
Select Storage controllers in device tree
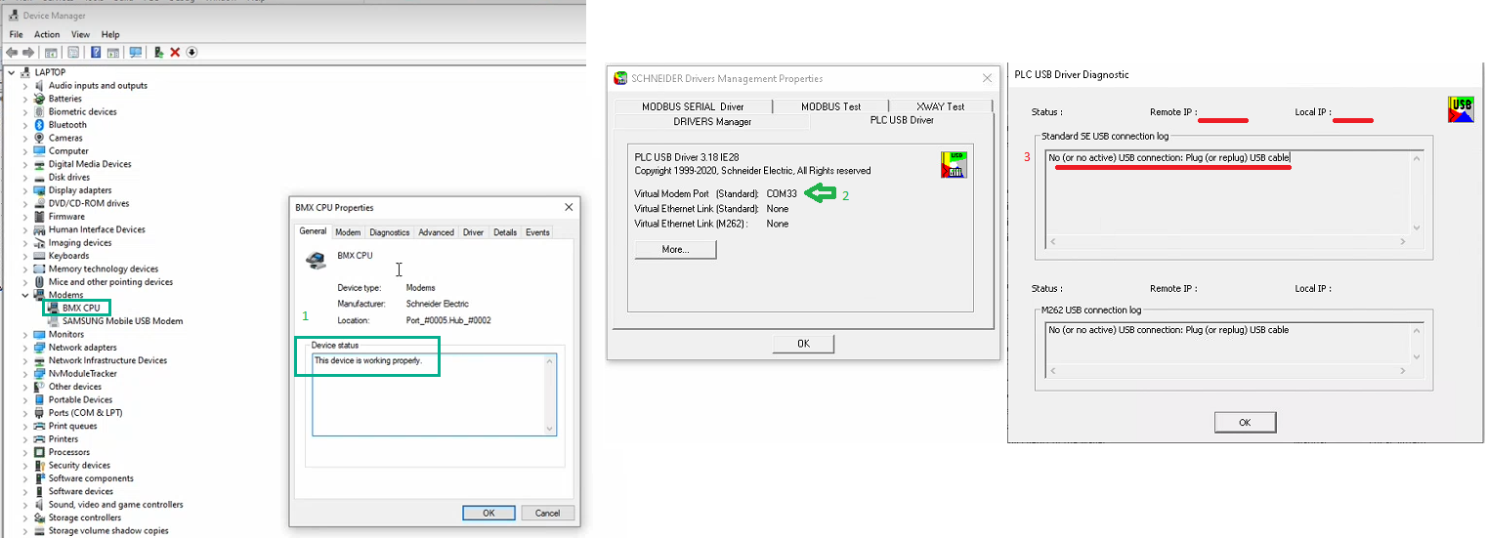coord(85,517)
